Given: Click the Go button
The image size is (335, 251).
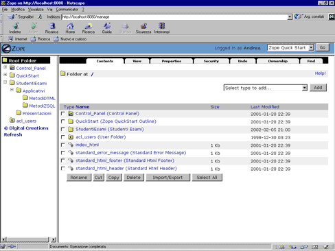Looking at the screenshot, I should point(323,47).
